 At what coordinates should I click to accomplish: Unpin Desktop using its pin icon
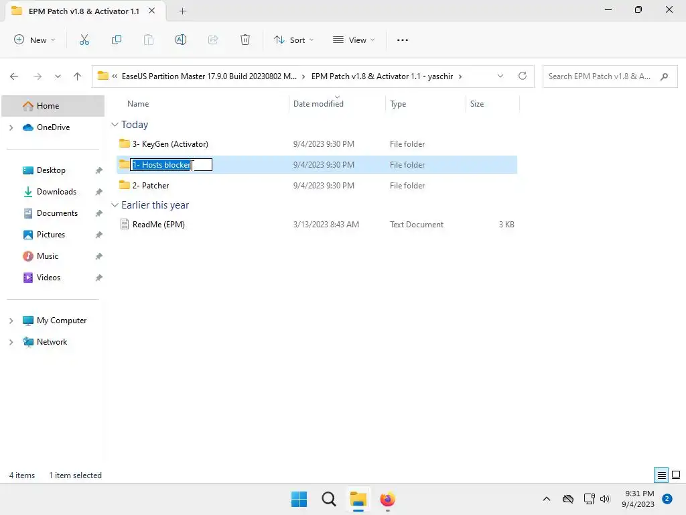coord(99,170)
